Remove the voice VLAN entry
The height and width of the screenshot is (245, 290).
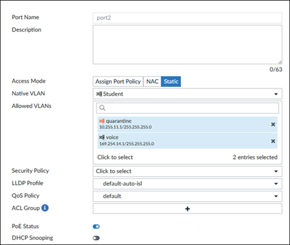tap(273, 141)
